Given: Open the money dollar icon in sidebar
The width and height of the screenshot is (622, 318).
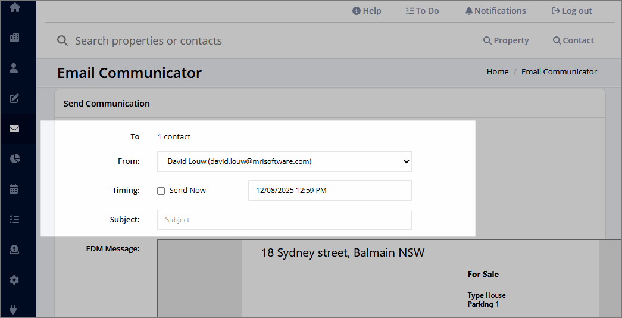Looking at the screenshot, I should pos(14,250).
